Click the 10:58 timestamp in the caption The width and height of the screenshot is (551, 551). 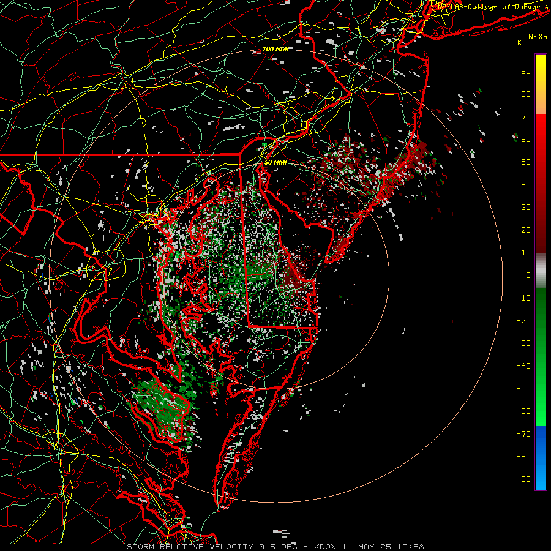point(410,547)
